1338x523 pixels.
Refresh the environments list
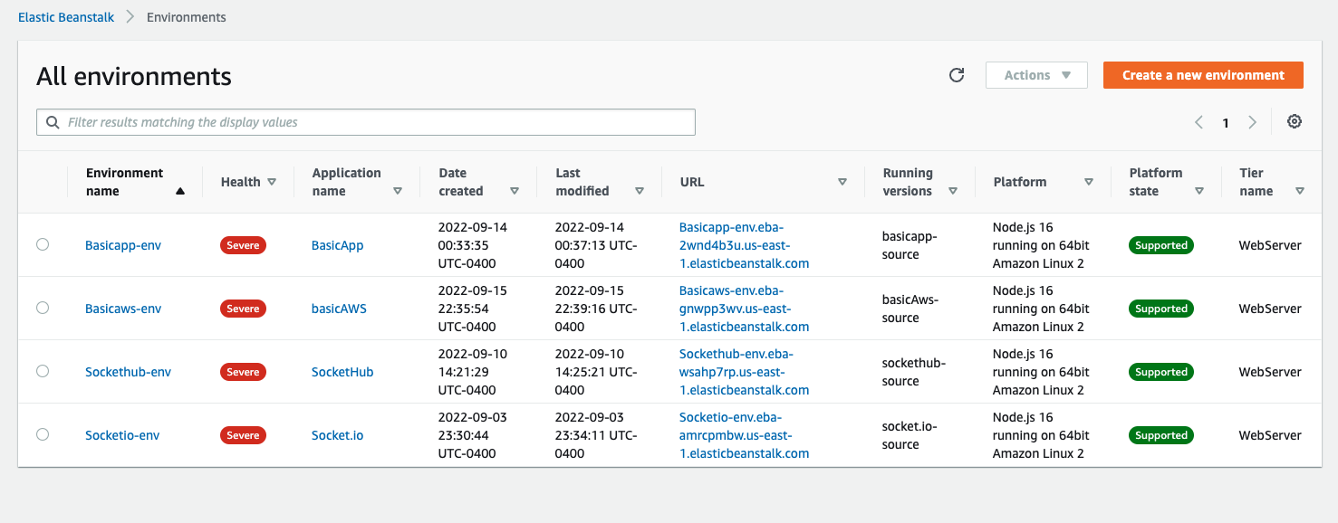[x=957, y=75]
